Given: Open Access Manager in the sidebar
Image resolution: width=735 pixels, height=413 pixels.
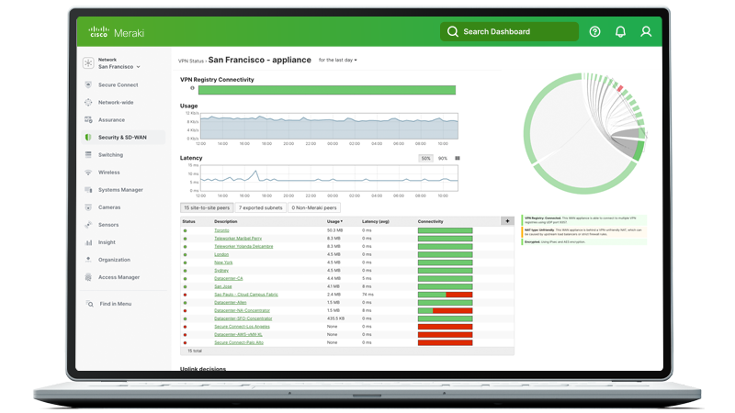Looking at the screenshot, I should click(119, 277).
